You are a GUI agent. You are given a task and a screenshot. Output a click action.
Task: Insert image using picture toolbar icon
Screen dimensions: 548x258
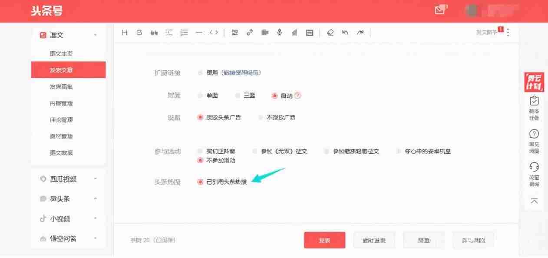pos(235,33)
